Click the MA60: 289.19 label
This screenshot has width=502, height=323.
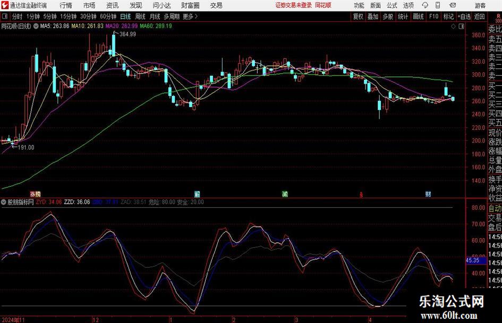156,26
